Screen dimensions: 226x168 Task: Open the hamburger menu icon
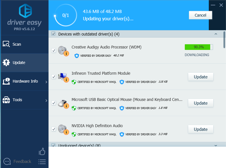point(42,162)
